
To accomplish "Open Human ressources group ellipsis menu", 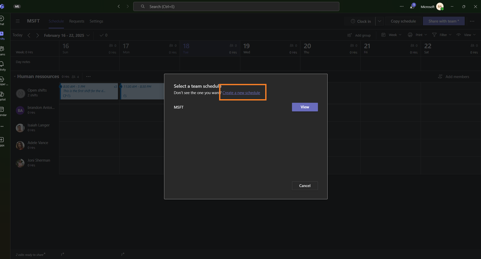I will tap(88, 77).
